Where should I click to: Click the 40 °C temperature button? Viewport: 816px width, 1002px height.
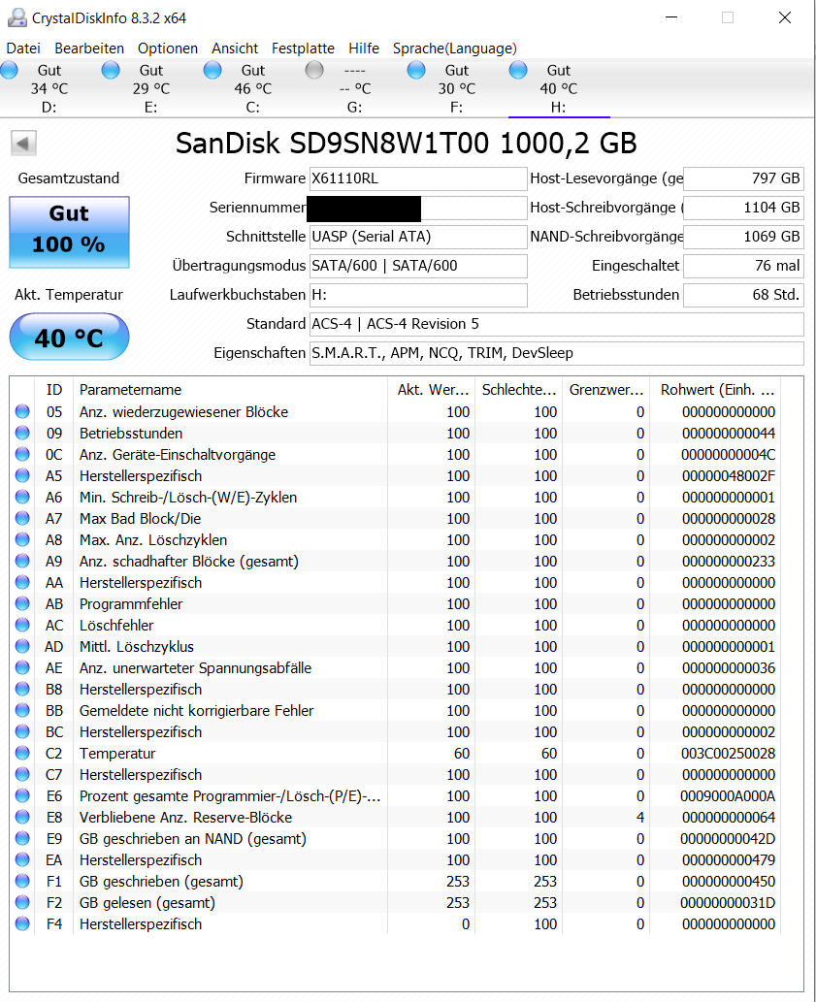69,337
